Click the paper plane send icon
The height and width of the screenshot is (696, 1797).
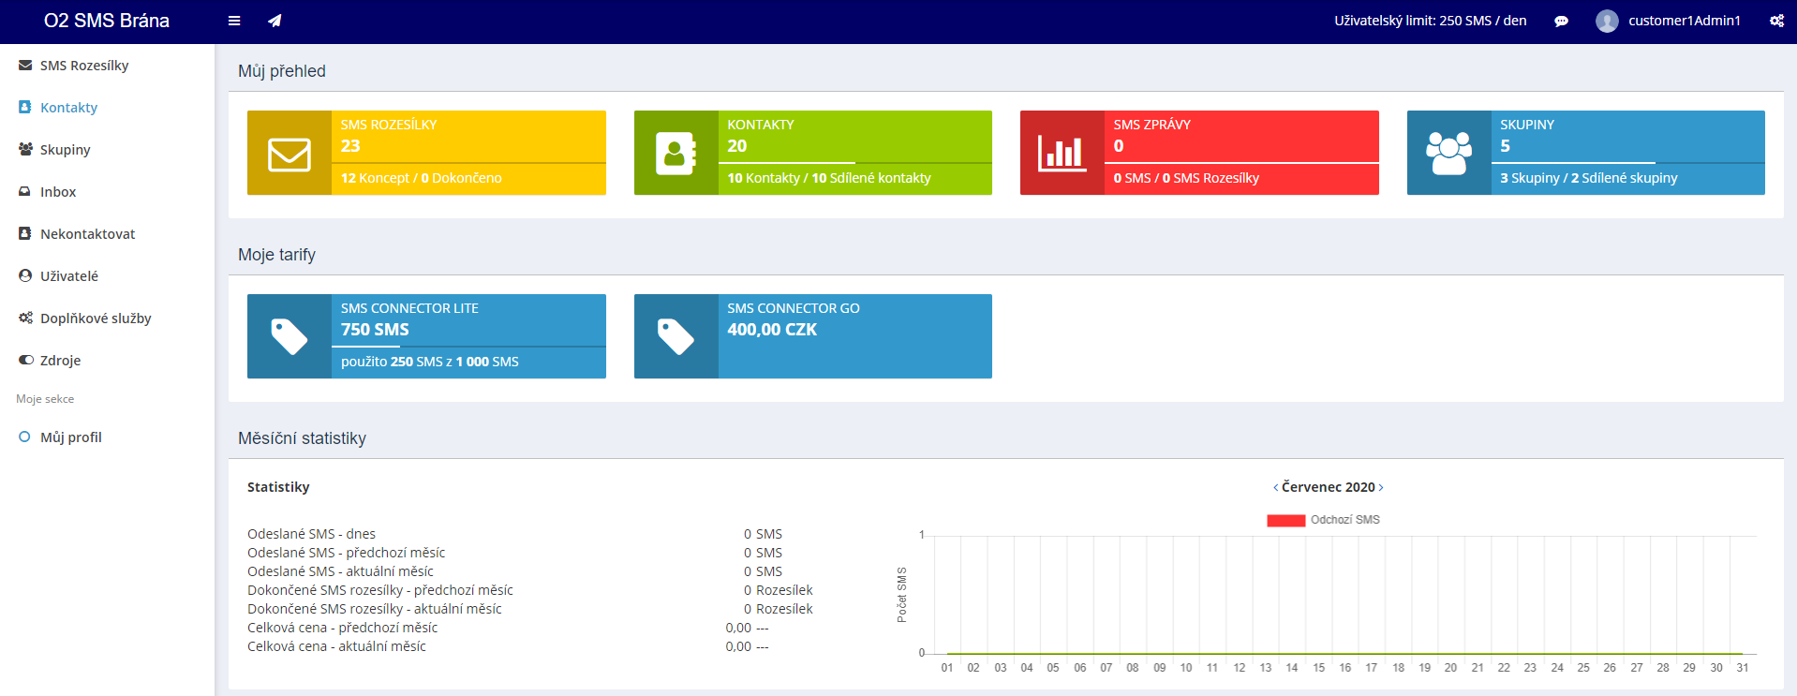tap(275, 21)
